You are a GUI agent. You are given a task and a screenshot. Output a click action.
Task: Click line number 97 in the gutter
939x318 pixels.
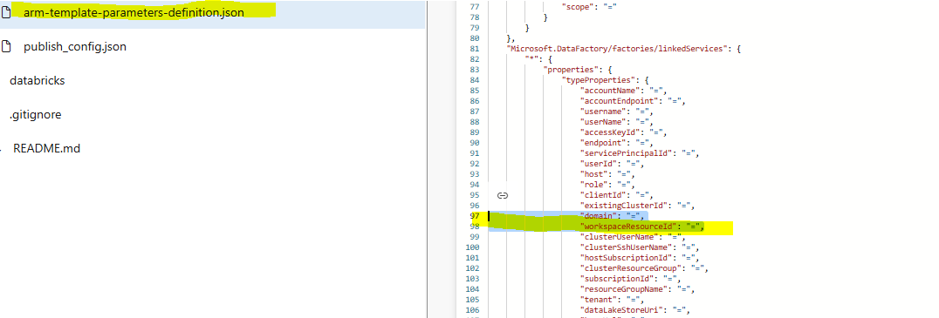coord(475,216)
